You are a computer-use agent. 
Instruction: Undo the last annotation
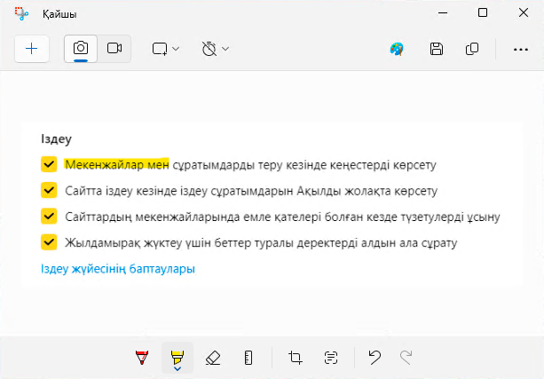(374, 357)
